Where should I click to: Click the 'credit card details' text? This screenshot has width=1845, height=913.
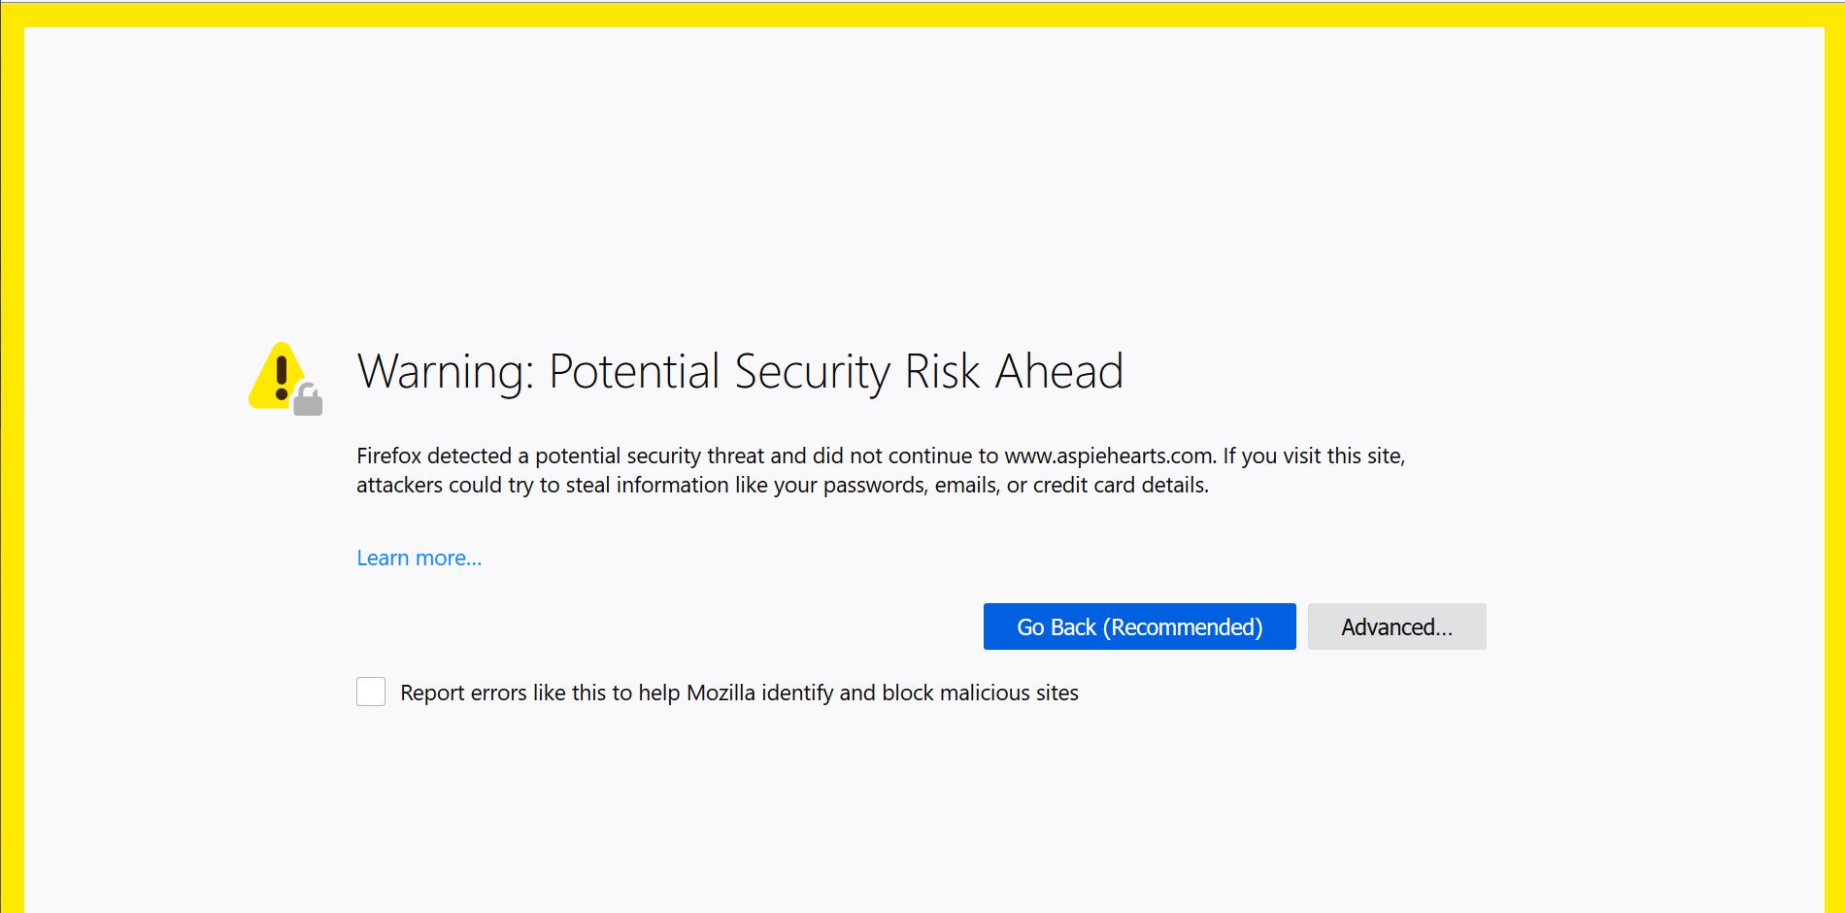[1120, 485]
